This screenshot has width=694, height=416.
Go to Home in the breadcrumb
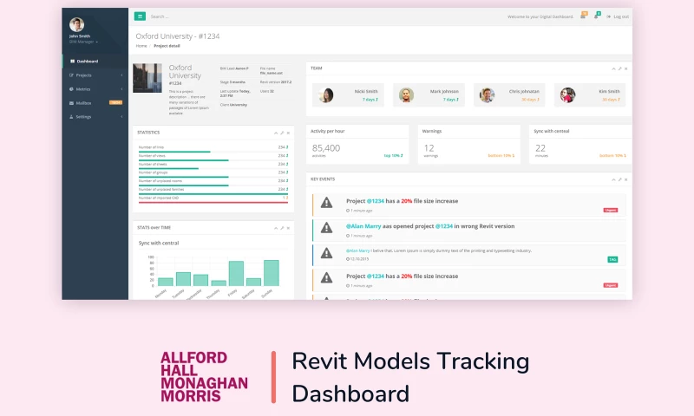click(x=141, y=46)
